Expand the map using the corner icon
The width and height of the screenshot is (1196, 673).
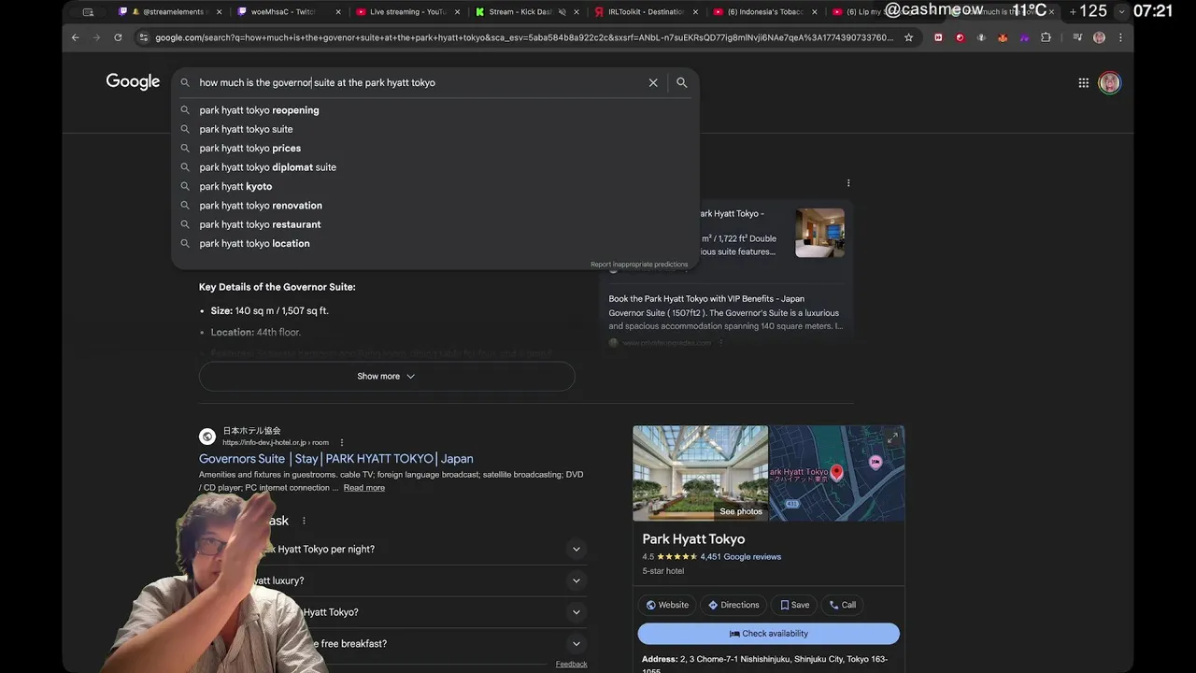[x=892, y=437]
